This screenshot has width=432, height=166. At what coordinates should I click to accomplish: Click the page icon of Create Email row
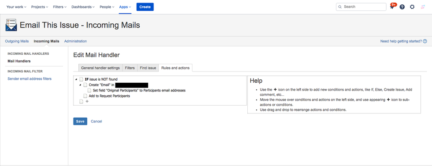pyautogui.click(x=86, y=85)
